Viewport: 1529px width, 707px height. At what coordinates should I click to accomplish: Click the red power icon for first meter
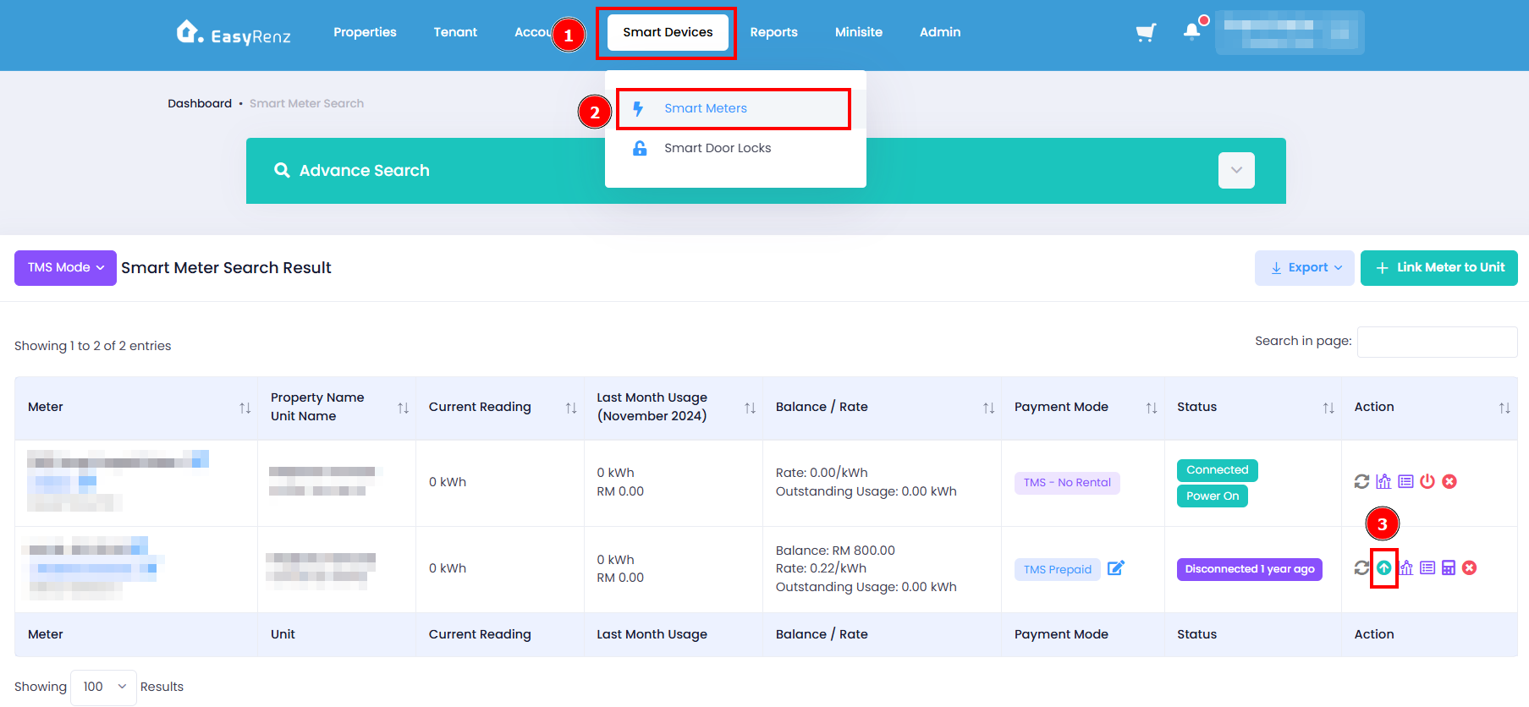1427,481
